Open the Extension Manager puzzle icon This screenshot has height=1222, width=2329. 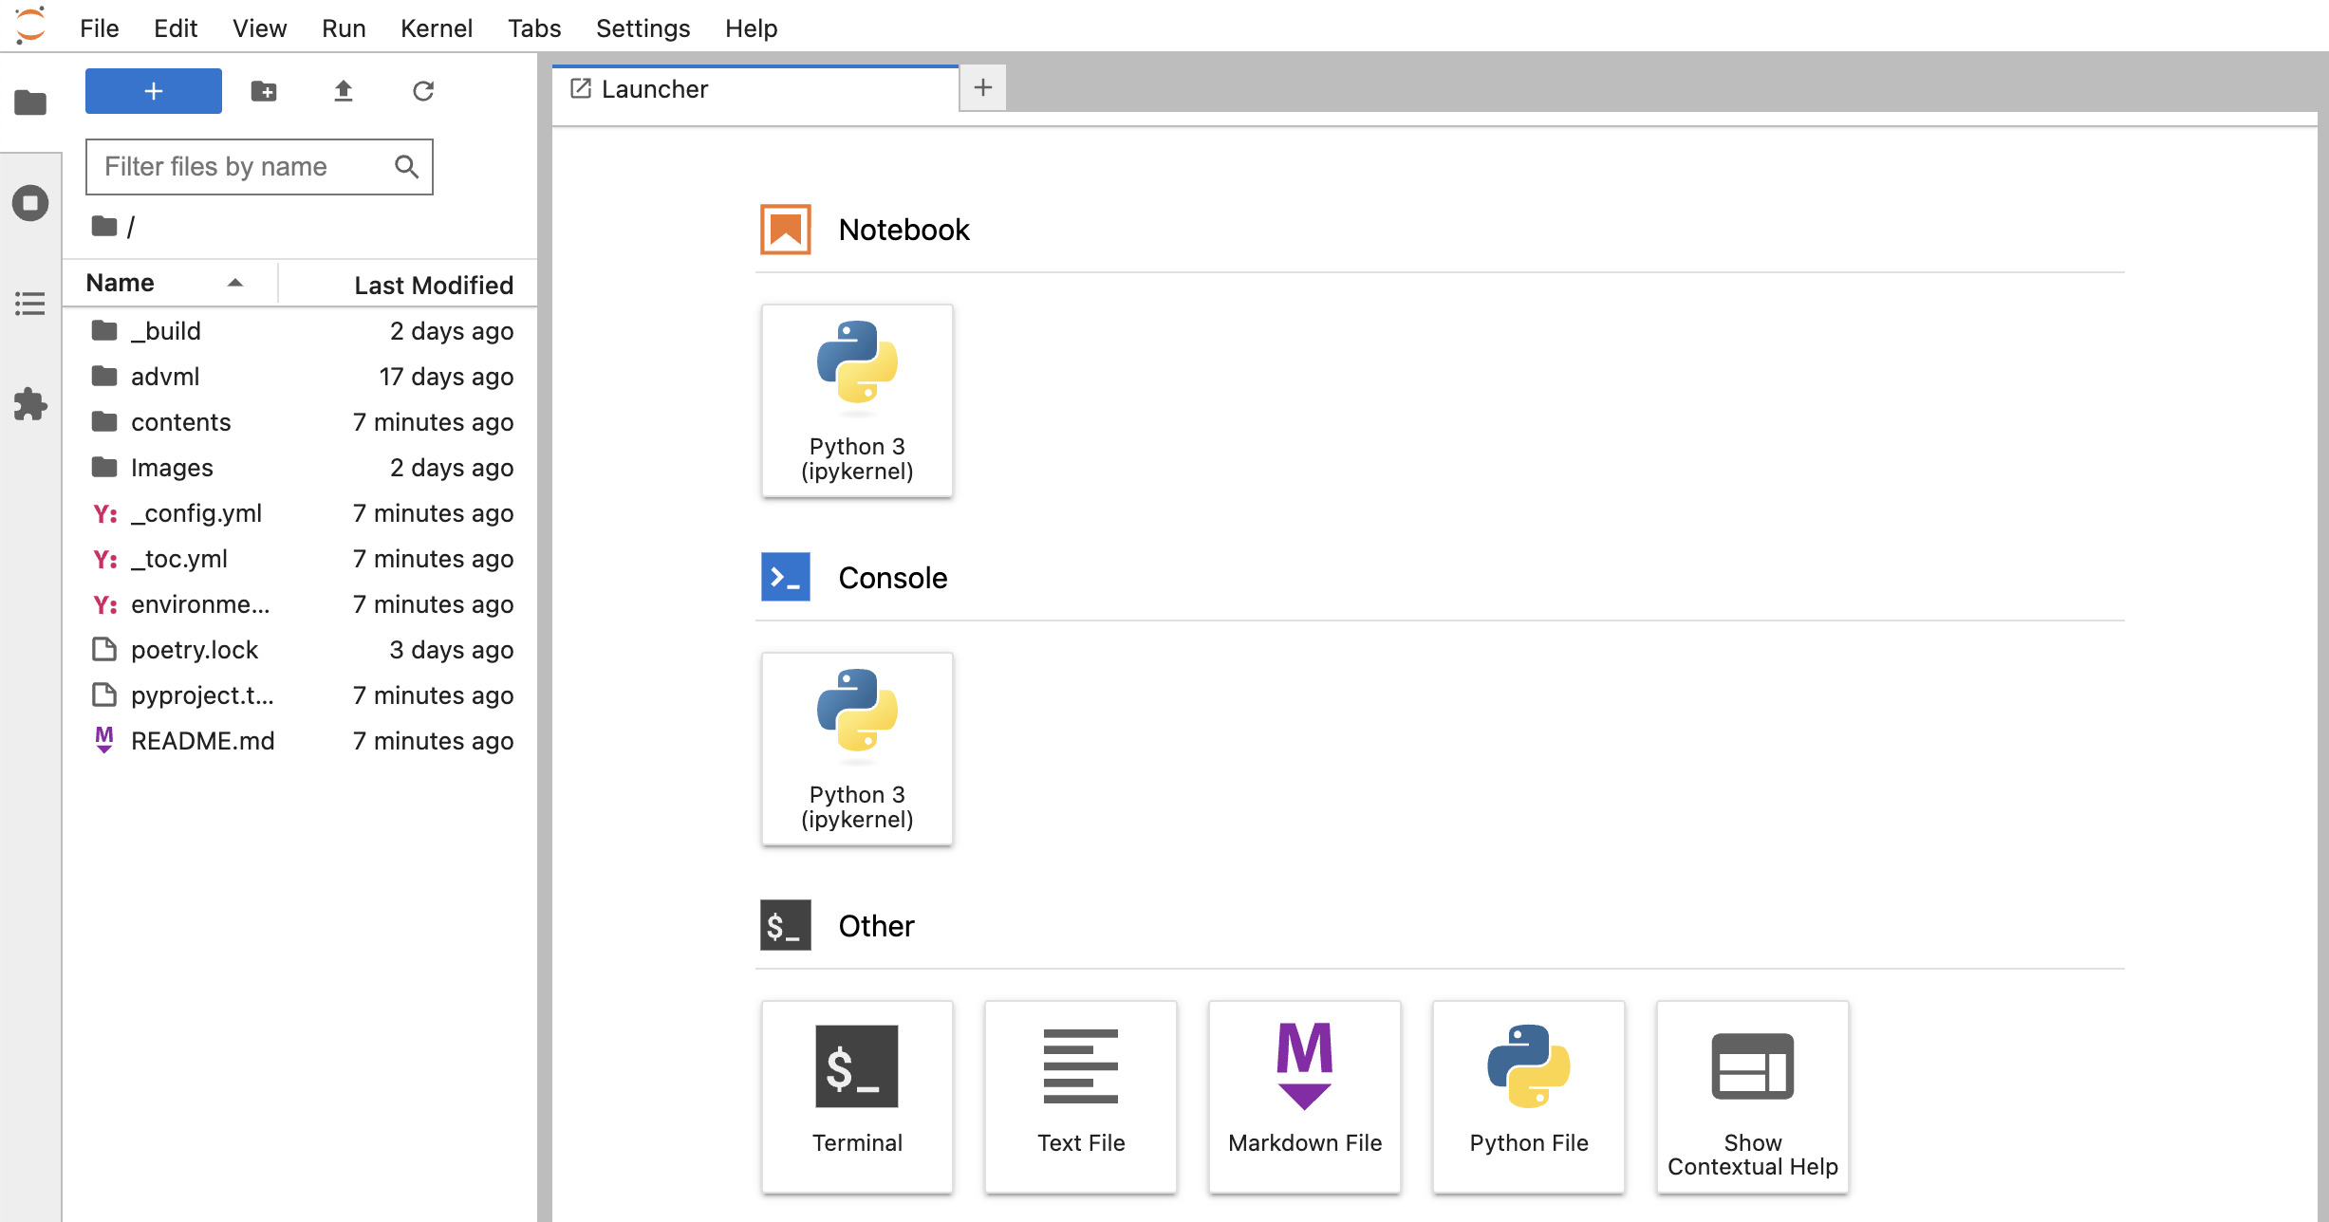point(30,404)
